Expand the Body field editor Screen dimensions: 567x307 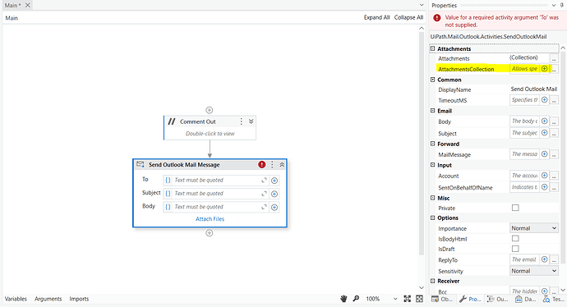(264, 207)
